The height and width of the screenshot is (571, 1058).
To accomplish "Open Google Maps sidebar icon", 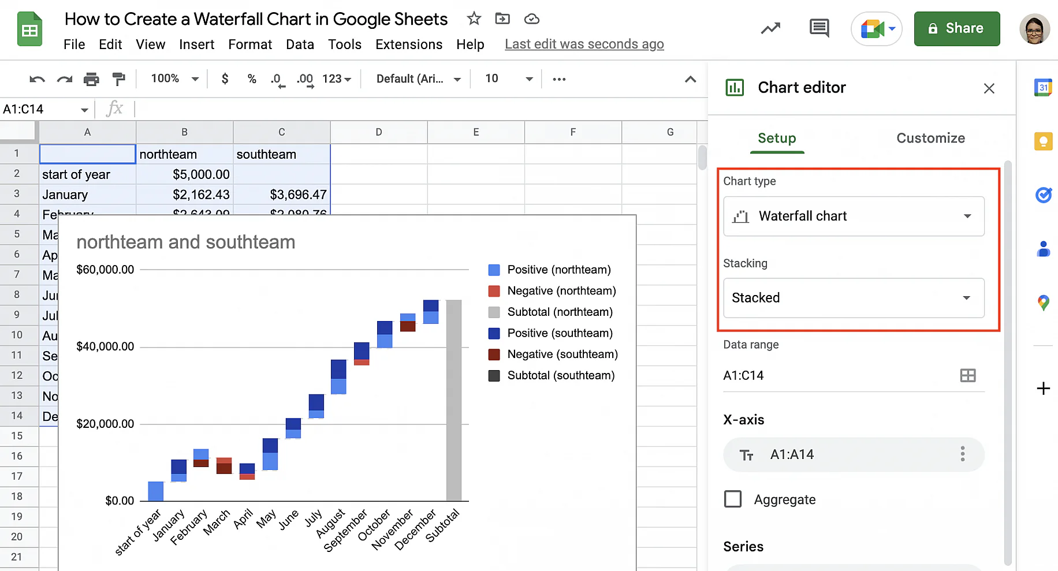I will [1043, 303].
